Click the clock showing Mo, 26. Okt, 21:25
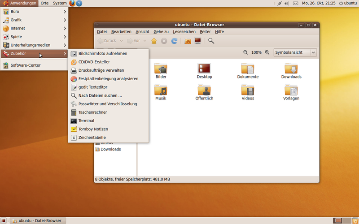 [x=319, y=3]
